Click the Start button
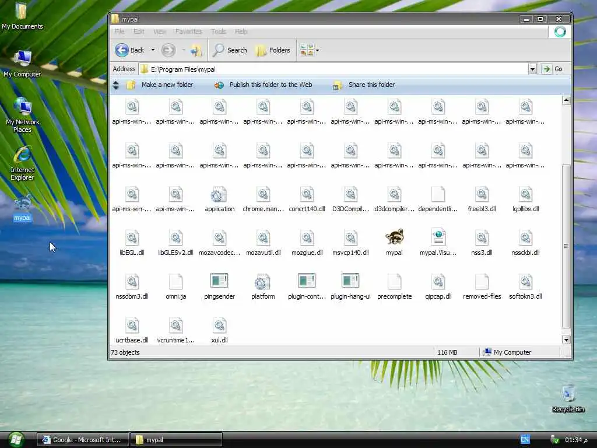The width and height of the screenshot is (597, 448). click(15, 440)
